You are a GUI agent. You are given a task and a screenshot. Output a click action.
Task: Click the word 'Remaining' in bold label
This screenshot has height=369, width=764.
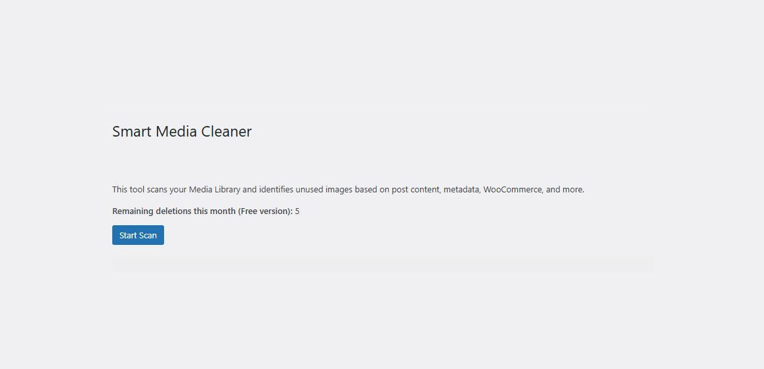(133, 211)
